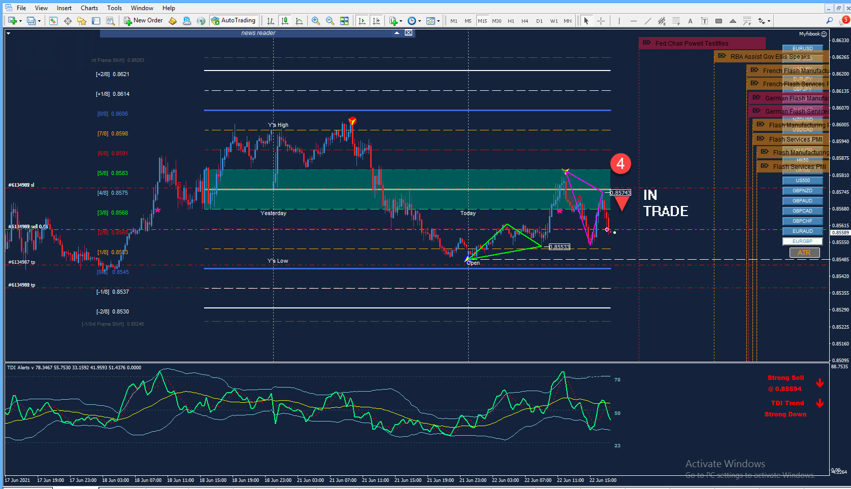Viewport: 851px width, 489px height.
Task: Zoom in on the chart
Action: (x=316, y=21)
